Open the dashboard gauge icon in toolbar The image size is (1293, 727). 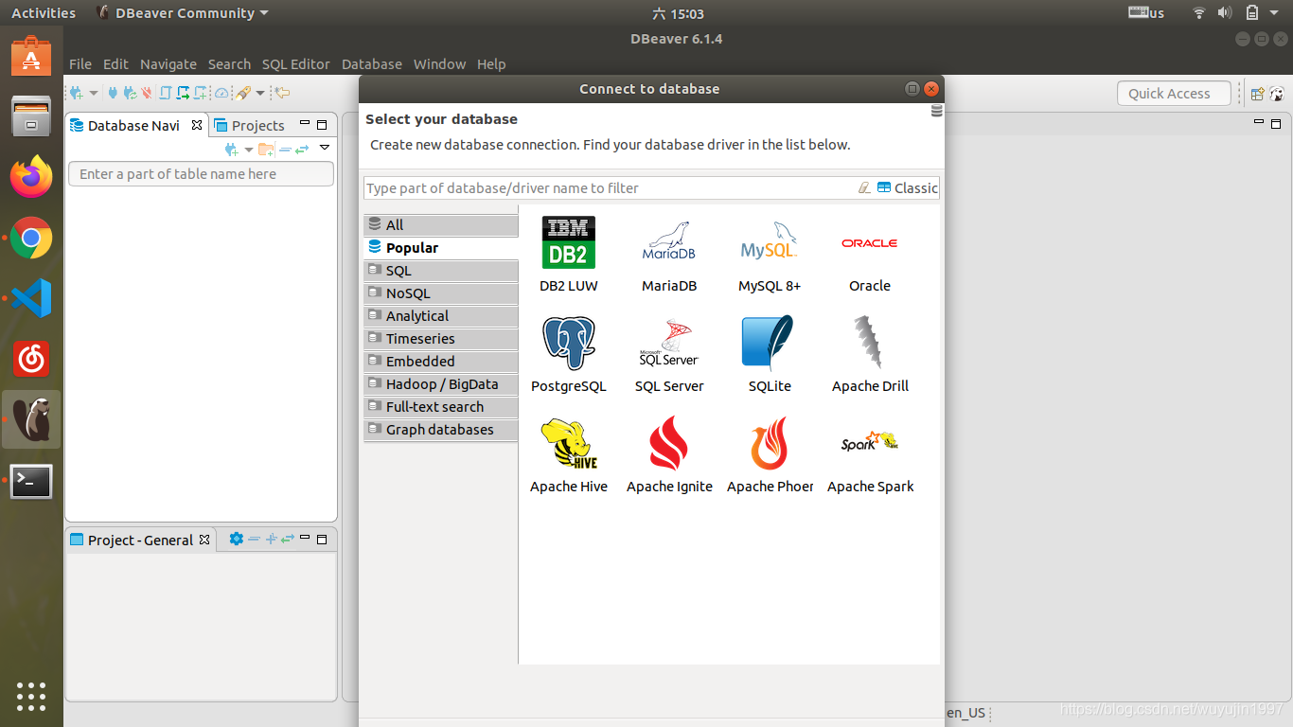(x=221, y=93)
